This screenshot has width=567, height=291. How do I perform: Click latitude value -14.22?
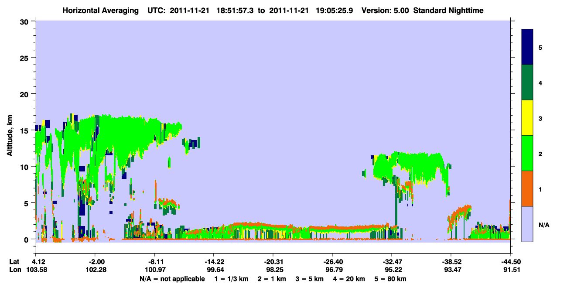coord(214,262)
